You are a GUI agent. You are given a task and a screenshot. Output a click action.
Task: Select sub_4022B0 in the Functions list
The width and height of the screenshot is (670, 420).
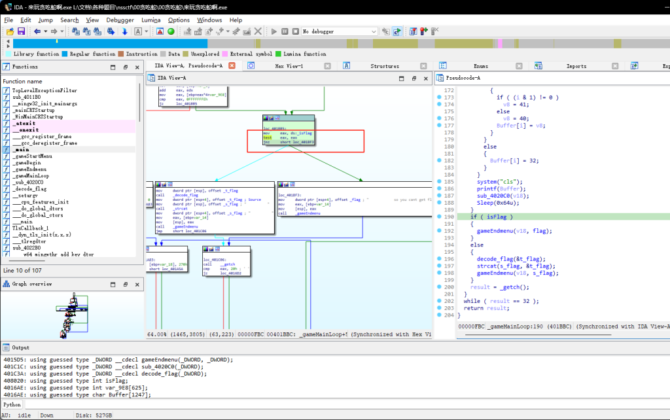[26, 248]
